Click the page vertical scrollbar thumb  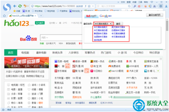pos(167,26)
